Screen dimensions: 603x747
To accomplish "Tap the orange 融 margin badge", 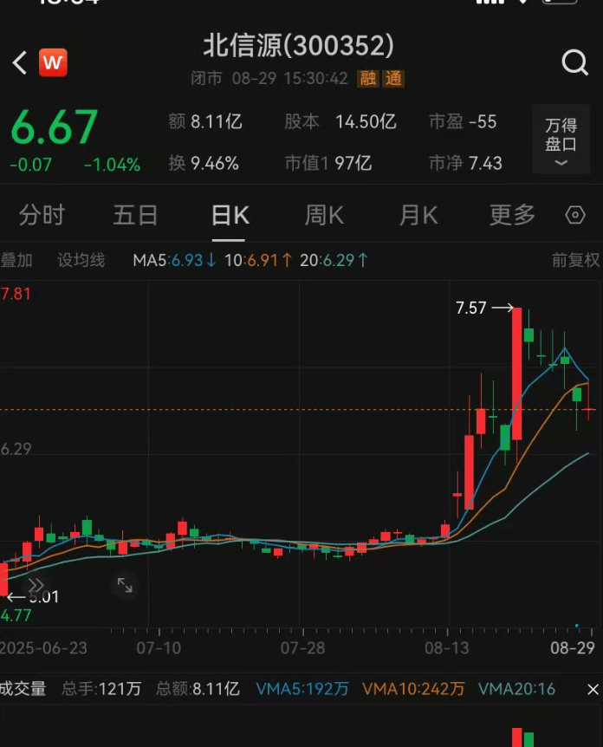I will tap(367, 78).
